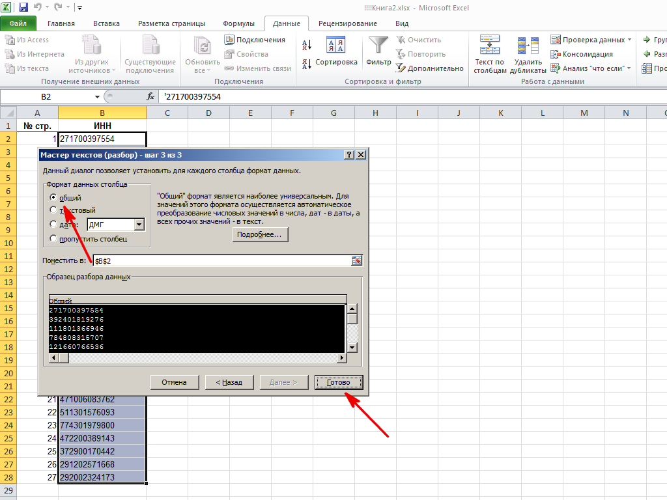Switch to the Рецензирование tab
The width and height of the screenshot is (667, 500).
pyautogui.click(x=348, y=24)
